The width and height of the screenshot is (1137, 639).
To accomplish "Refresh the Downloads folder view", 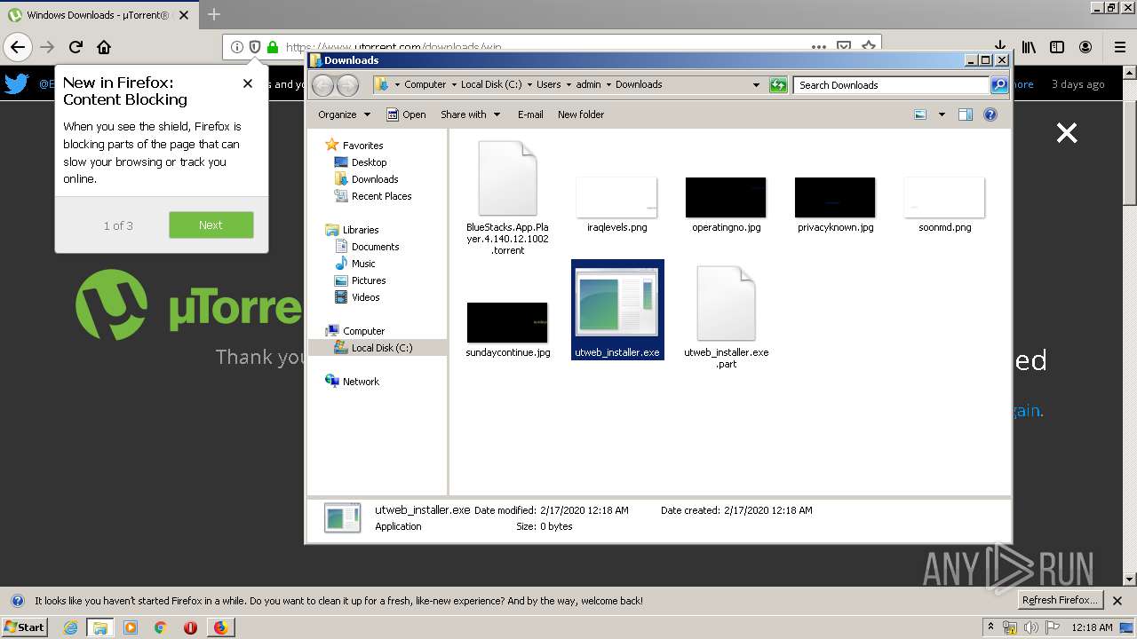I will coord(778,85).
